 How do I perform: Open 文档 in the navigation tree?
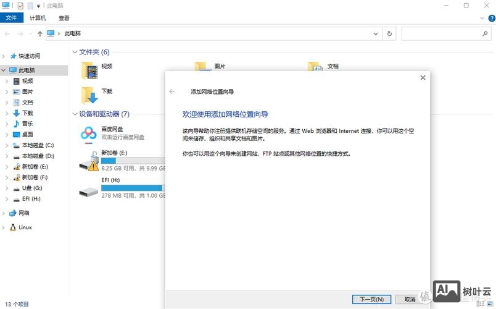pyautogui.click(x=28, y=103)
